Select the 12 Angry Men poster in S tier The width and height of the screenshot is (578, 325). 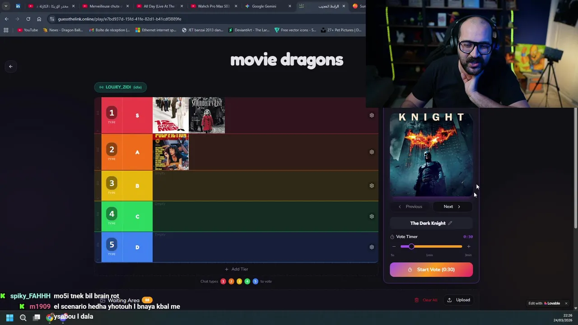(x=171, y=115)
